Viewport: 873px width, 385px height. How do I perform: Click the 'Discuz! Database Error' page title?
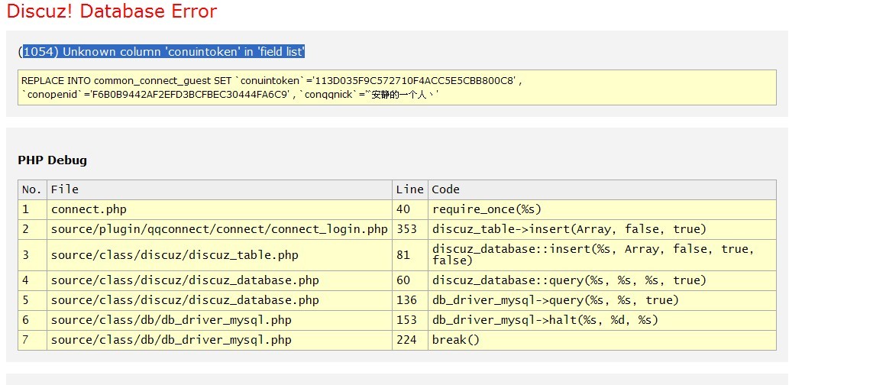[x=112, y=11]
